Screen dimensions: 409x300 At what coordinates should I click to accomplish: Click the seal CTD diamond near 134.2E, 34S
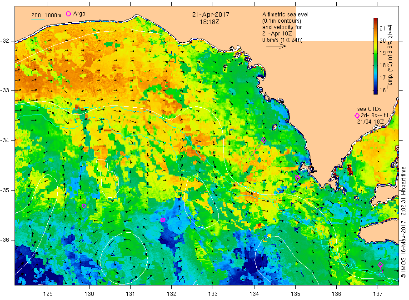point(264,140)
